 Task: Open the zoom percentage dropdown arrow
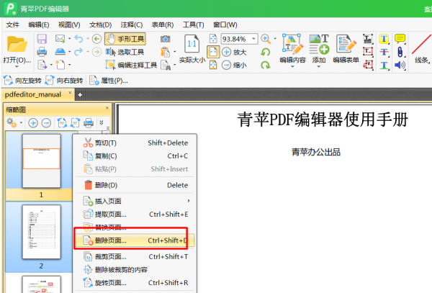pos(253,39)
